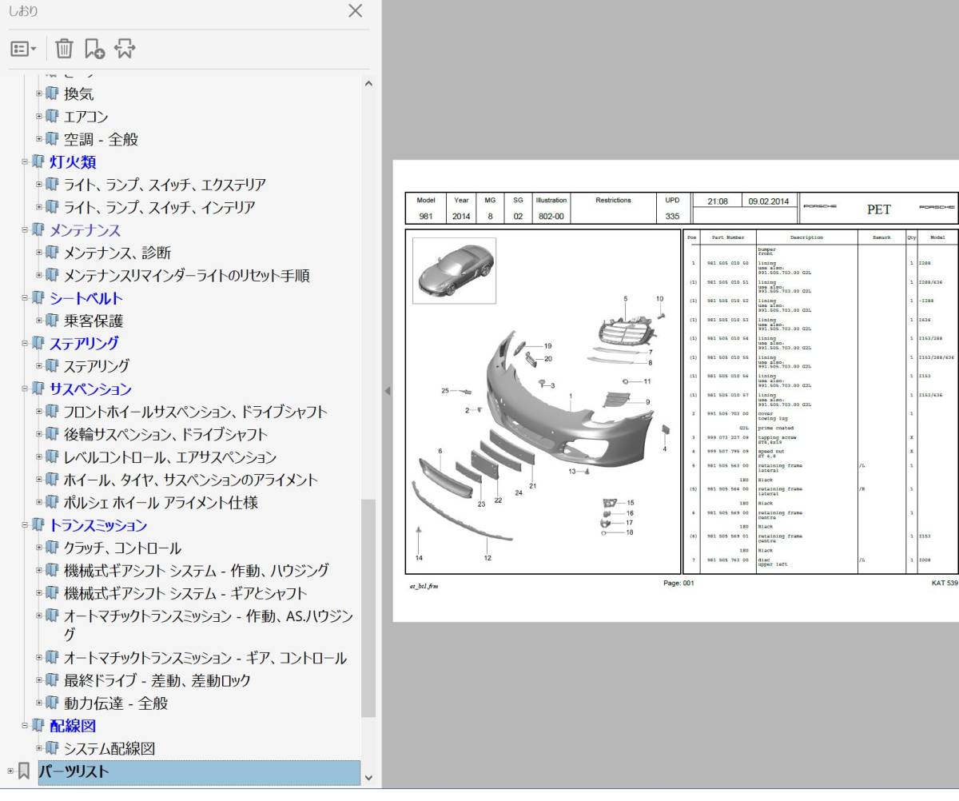
Task: Click the Description column header
Action: pyautogui.click(x=806, y=237)
